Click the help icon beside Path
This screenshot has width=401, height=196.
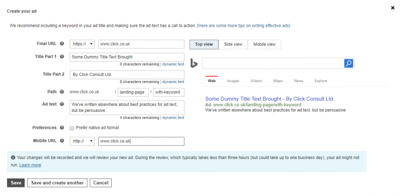62,92
